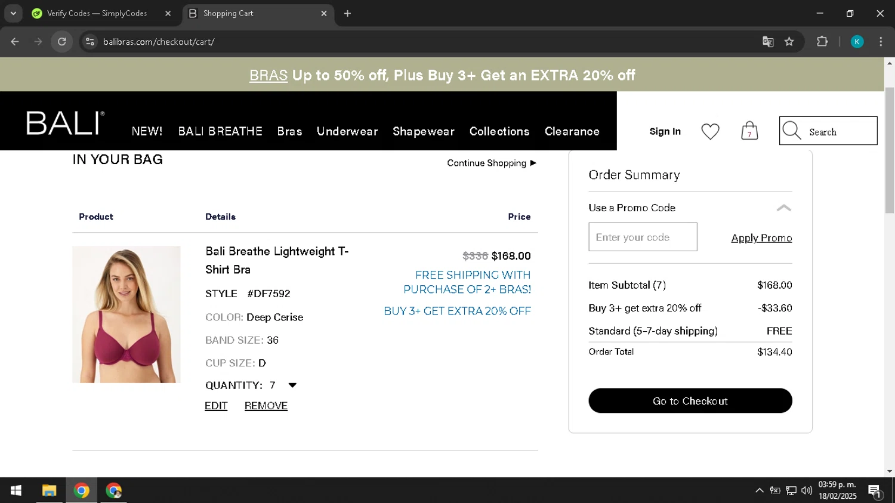Bookmark this page with star icon
Image resolution: width=895 pixels, height=503 pixels.
point(789,42)
